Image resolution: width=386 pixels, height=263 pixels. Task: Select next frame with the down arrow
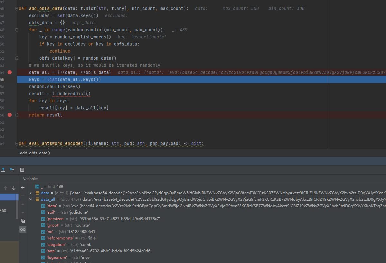[14, 188]
